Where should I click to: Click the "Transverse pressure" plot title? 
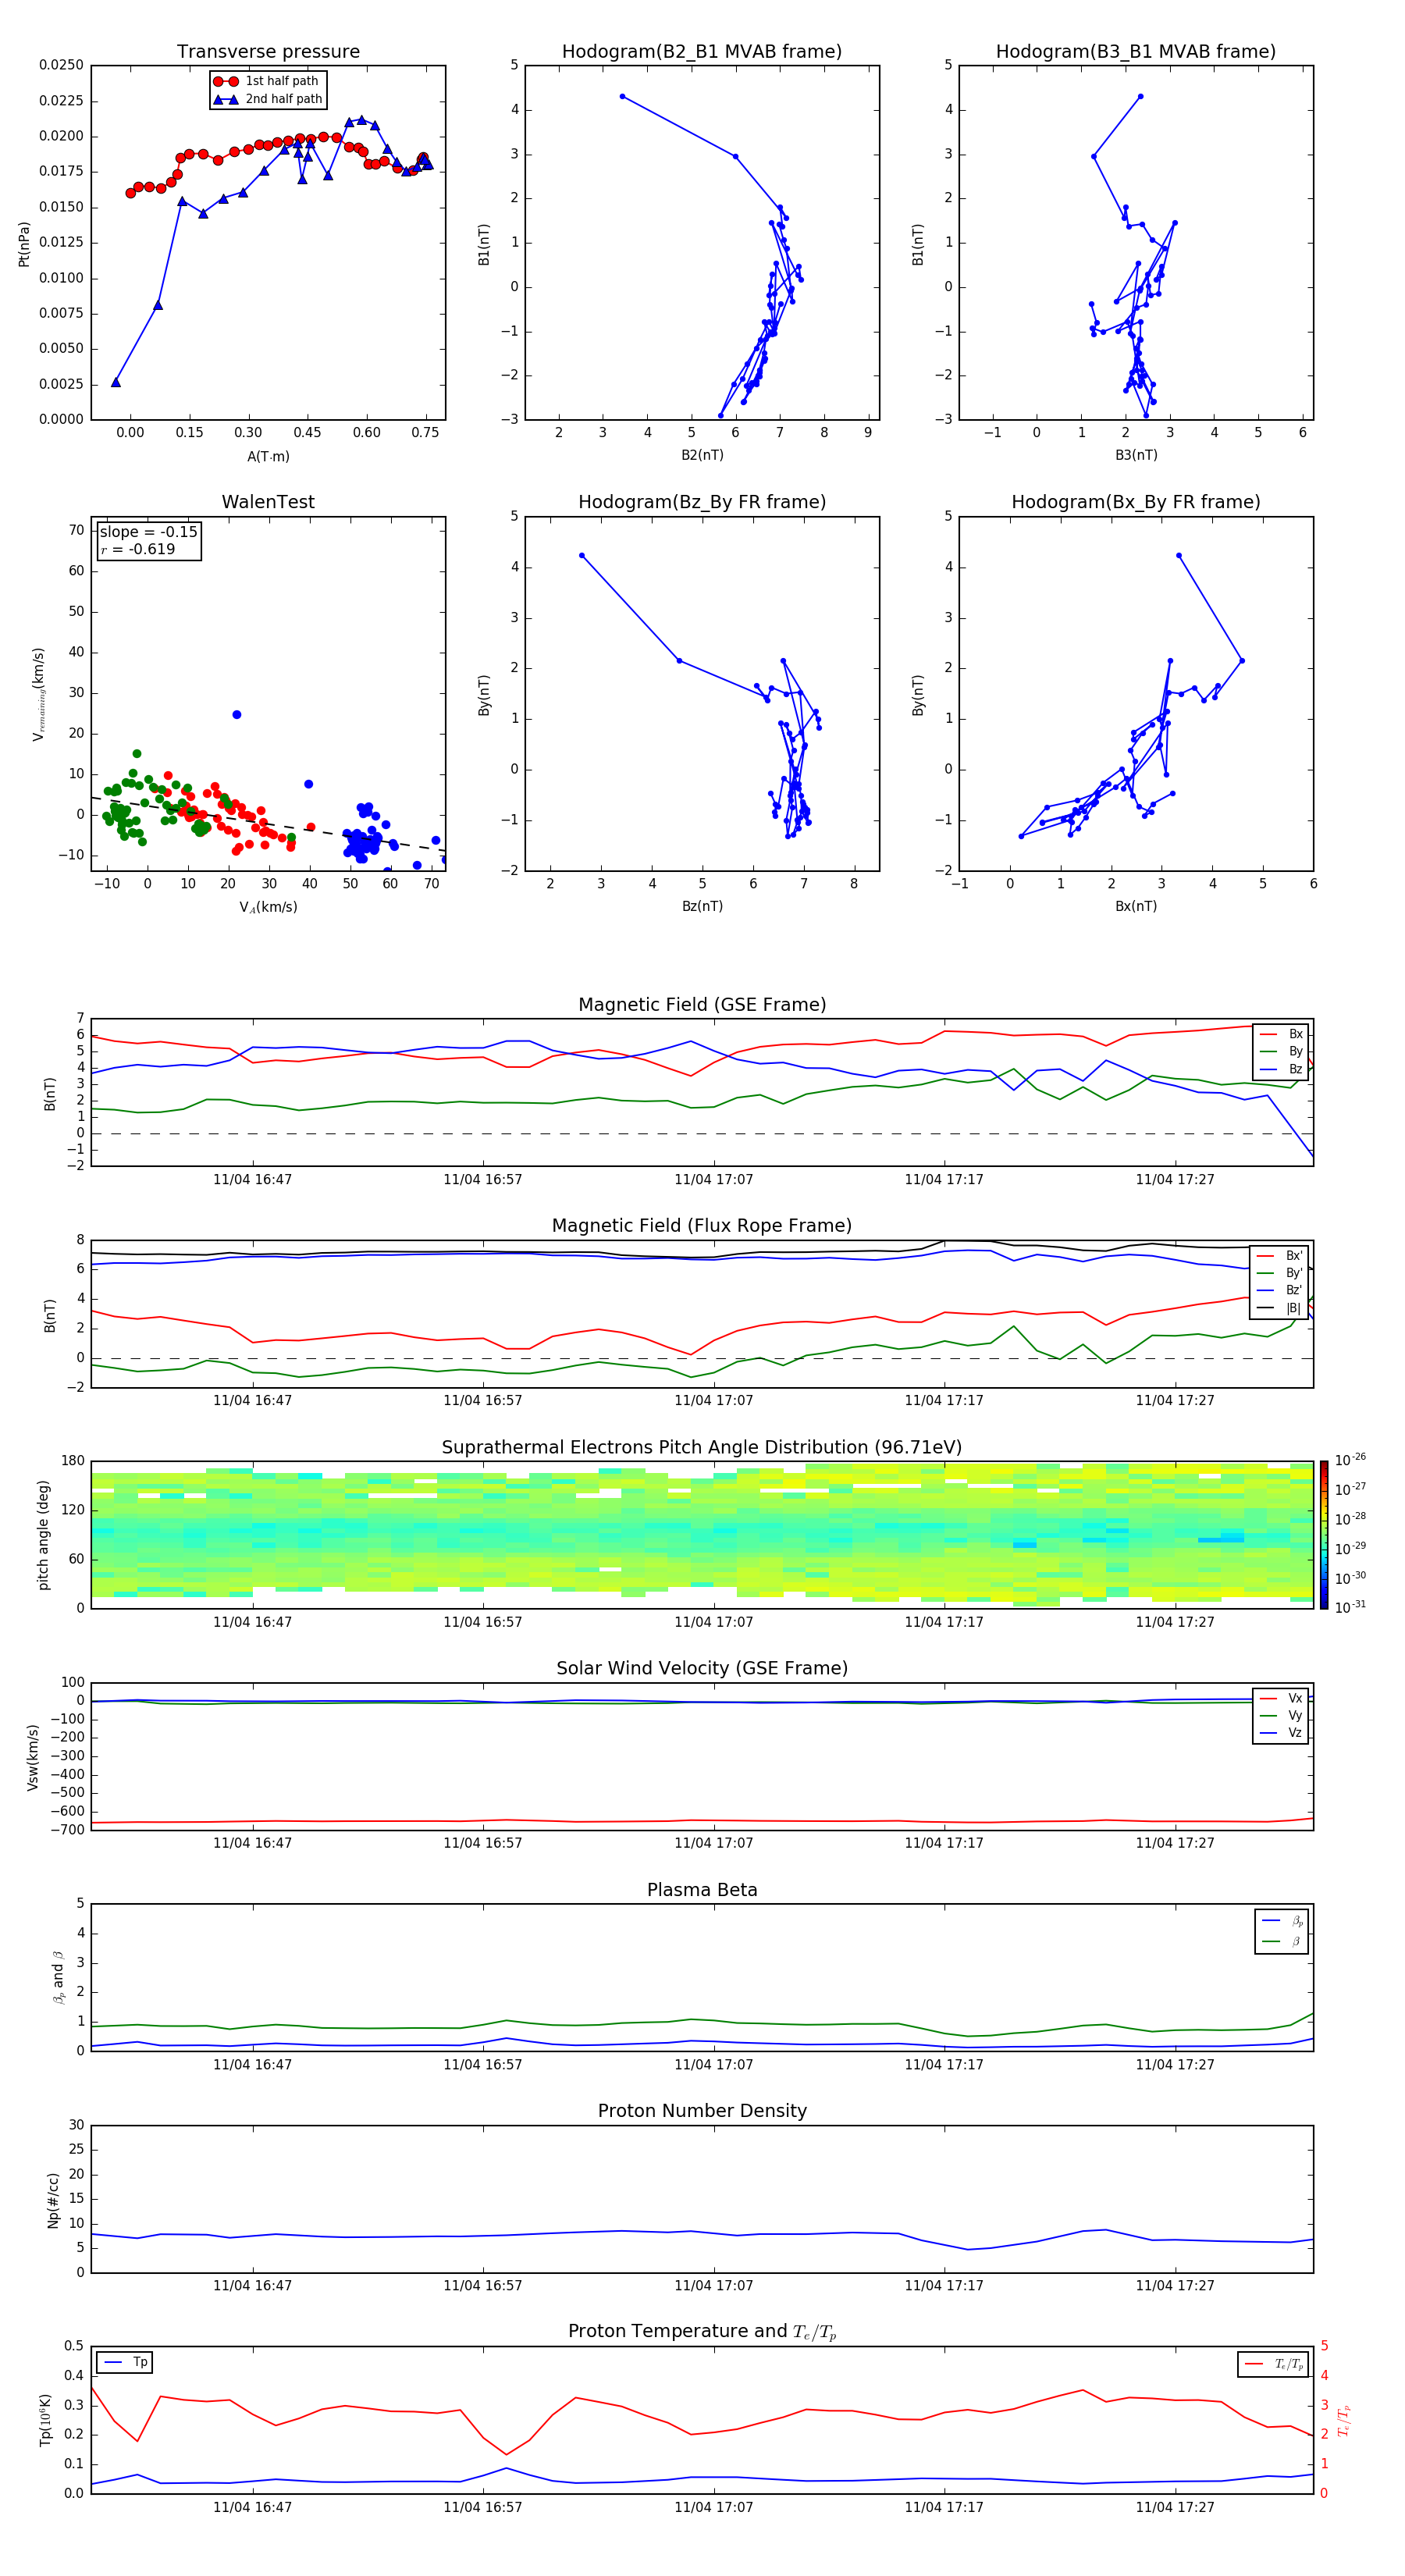coord(268,52)
